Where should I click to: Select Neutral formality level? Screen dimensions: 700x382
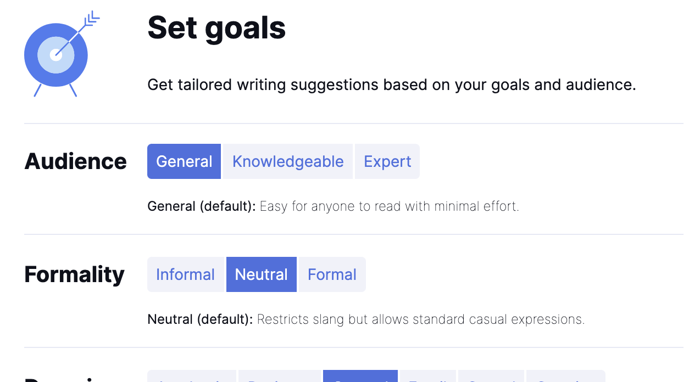click(262, 274)
